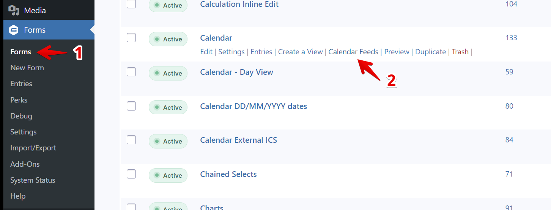Click the Gravity Forms hexagon icon
This screenshot has width=551, height=210.
[x=14, y=30]
